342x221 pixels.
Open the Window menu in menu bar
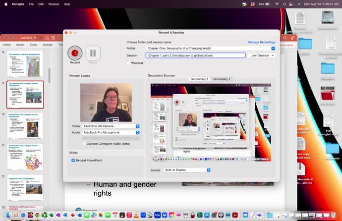click(54, 4)
